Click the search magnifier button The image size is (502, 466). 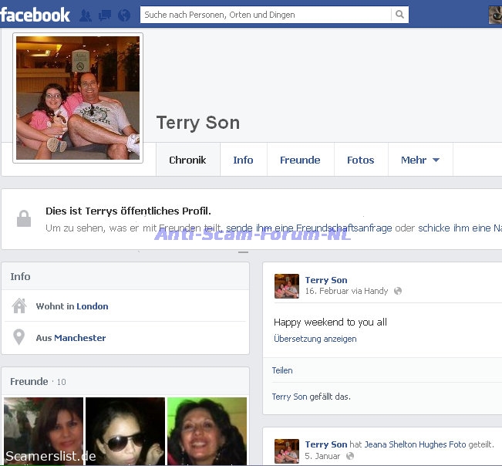click(x=399, y=15)
